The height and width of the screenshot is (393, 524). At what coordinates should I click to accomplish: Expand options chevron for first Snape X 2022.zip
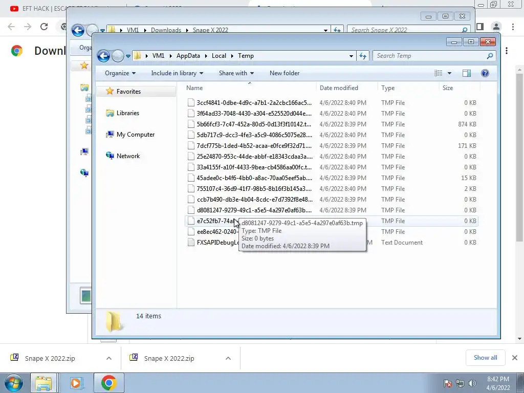tap(109, 358)
